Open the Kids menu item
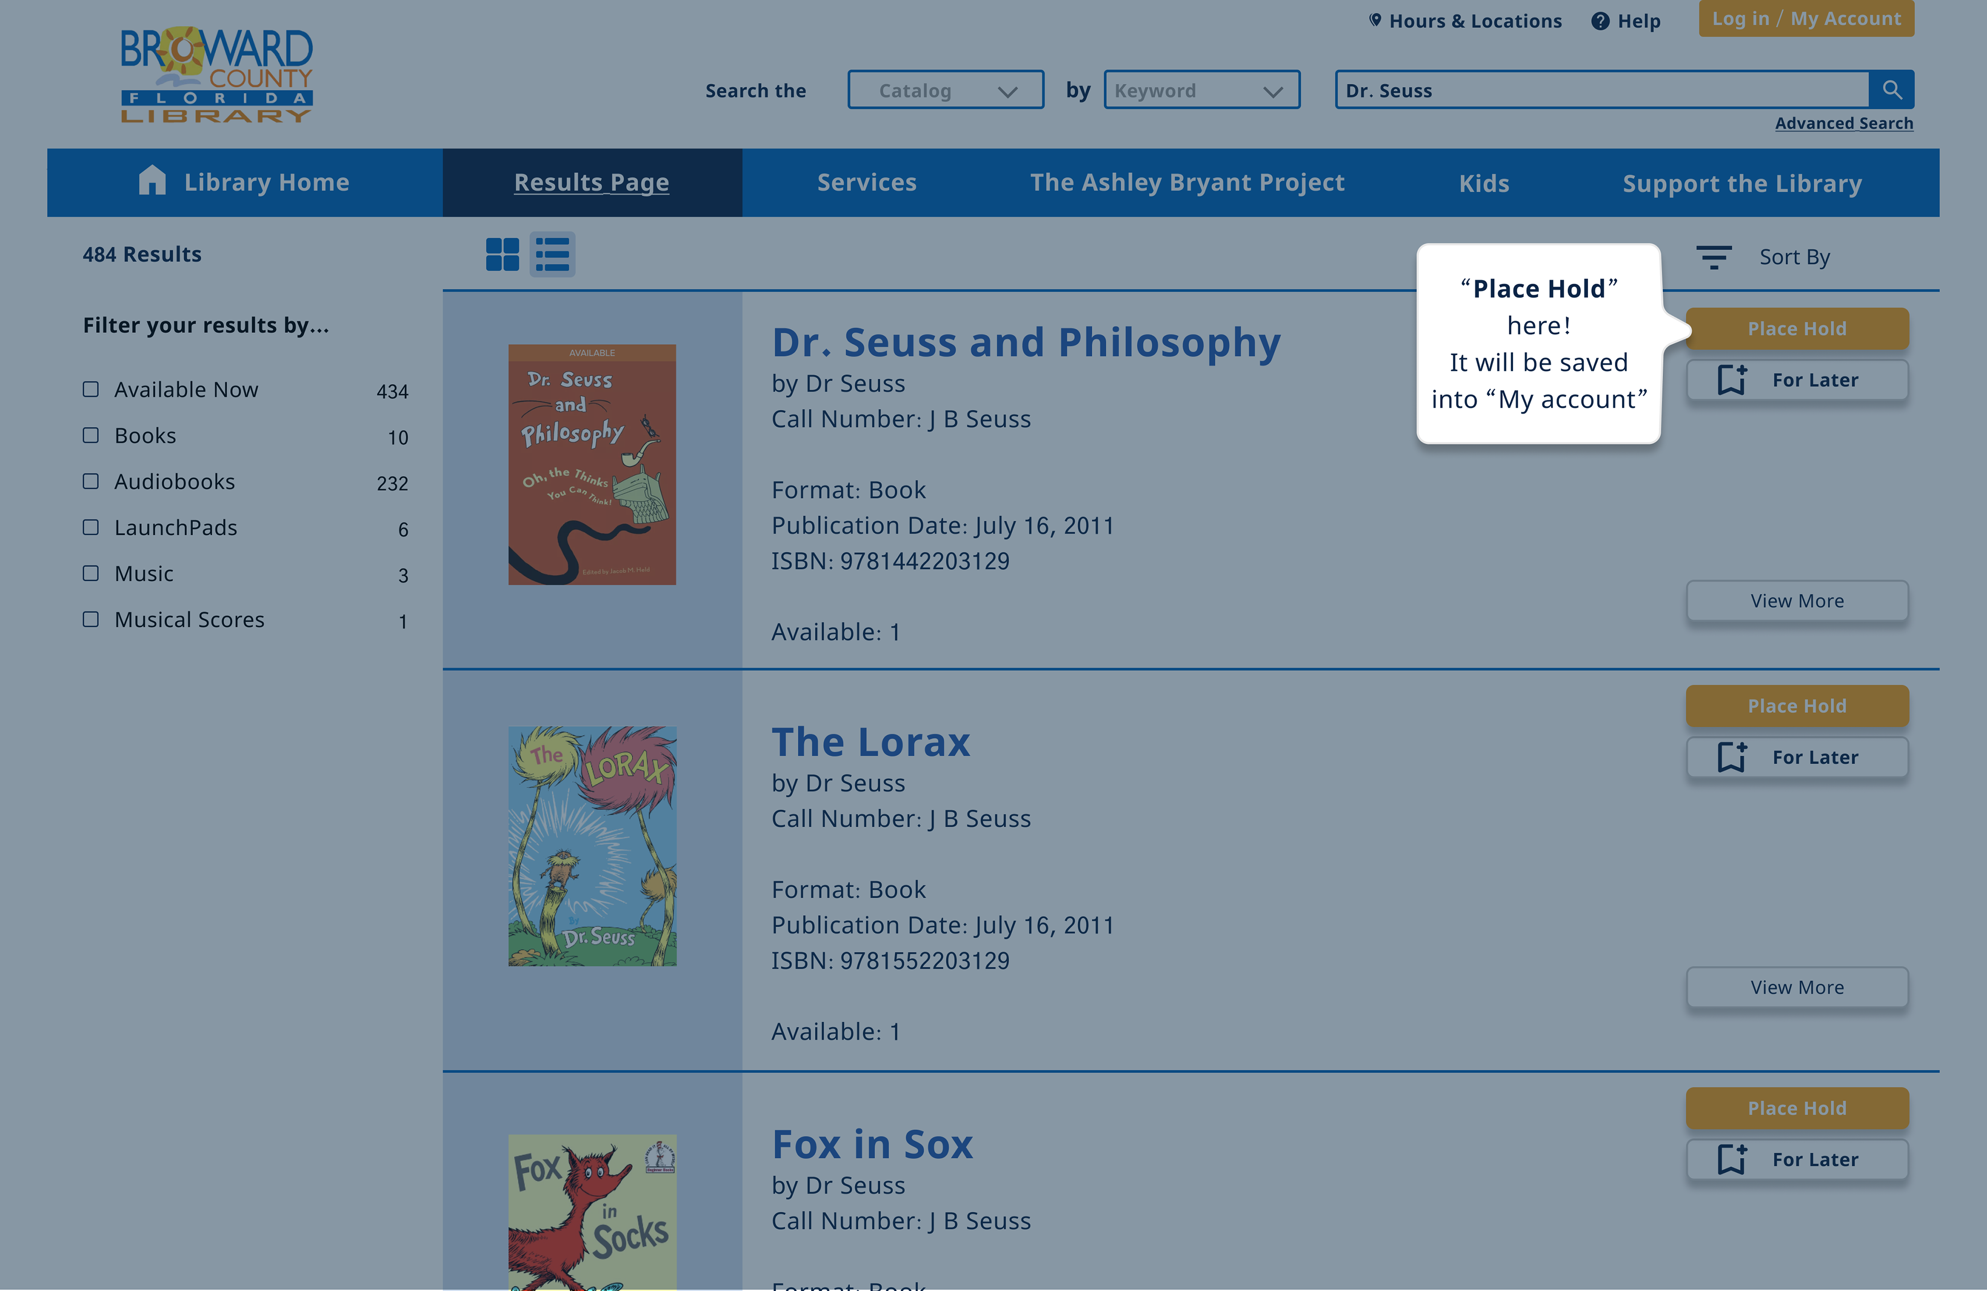1987x1291 pixels. pyautogui.click(x=1484, y=183)
